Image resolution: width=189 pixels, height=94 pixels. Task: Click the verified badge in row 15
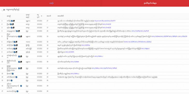[x=12, y=80]
